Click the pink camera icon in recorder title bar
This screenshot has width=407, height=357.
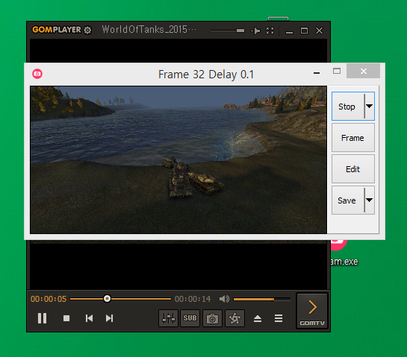coord(37,74)
